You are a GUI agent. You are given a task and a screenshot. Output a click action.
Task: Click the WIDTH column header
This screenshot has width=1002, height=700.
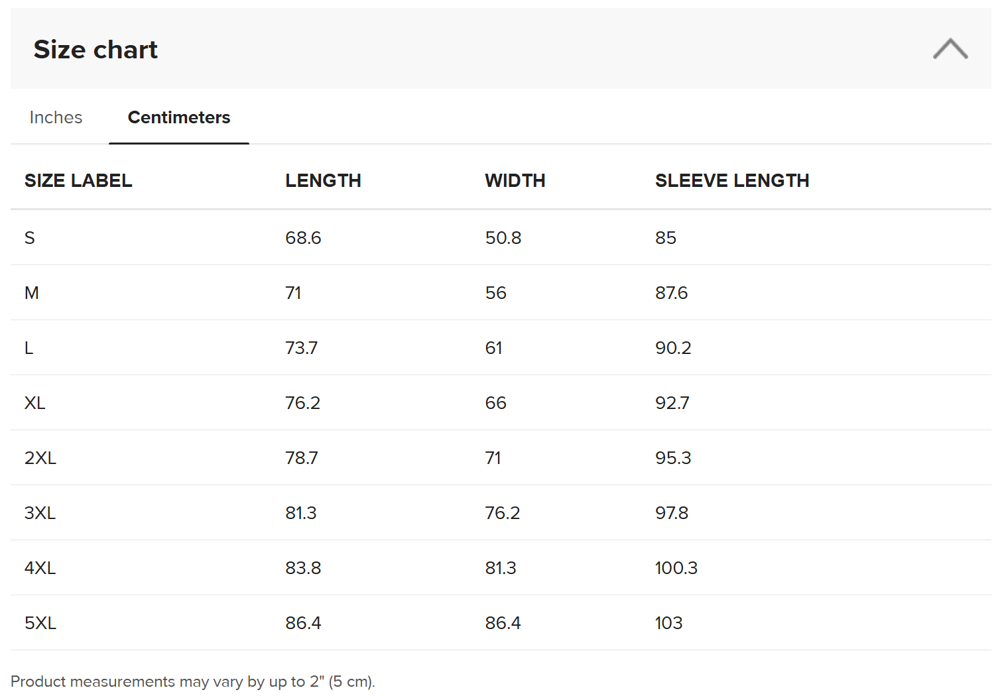[x=515, y=180]
